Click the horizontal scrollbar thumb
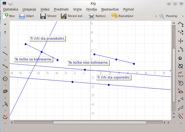 [x=100, y=123]
